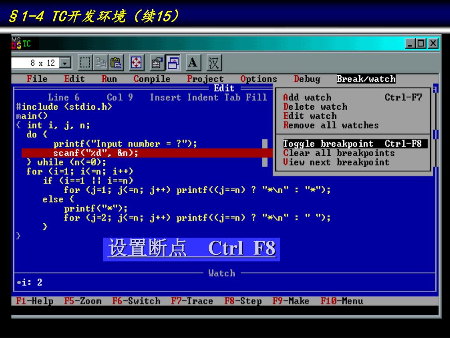This screenshot has height=338, width=450.
Task: Click the Indent status indicator
Action: pos(203,97)
